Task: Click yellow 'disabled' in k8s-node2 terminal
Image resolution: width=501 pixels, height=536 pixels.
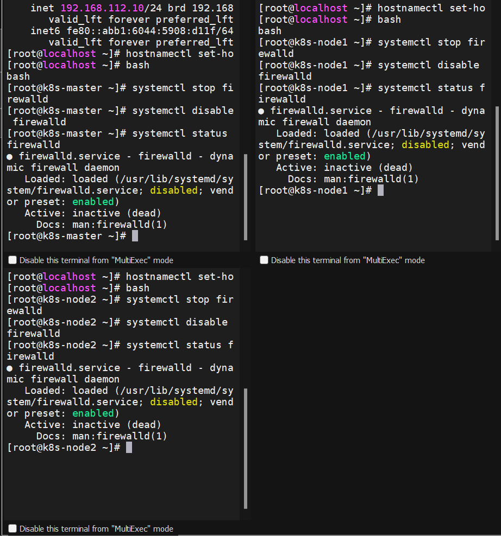Action: (x=174, y=402)
